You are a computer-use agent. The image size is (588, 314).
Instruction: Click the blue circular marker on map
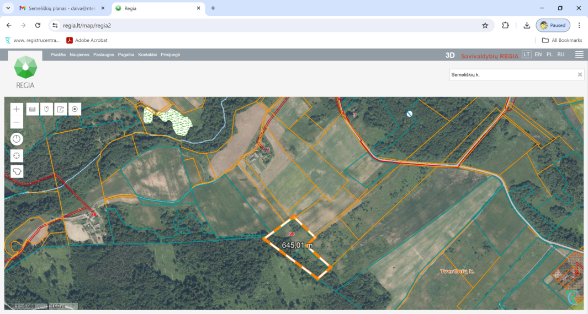(410, 114)
